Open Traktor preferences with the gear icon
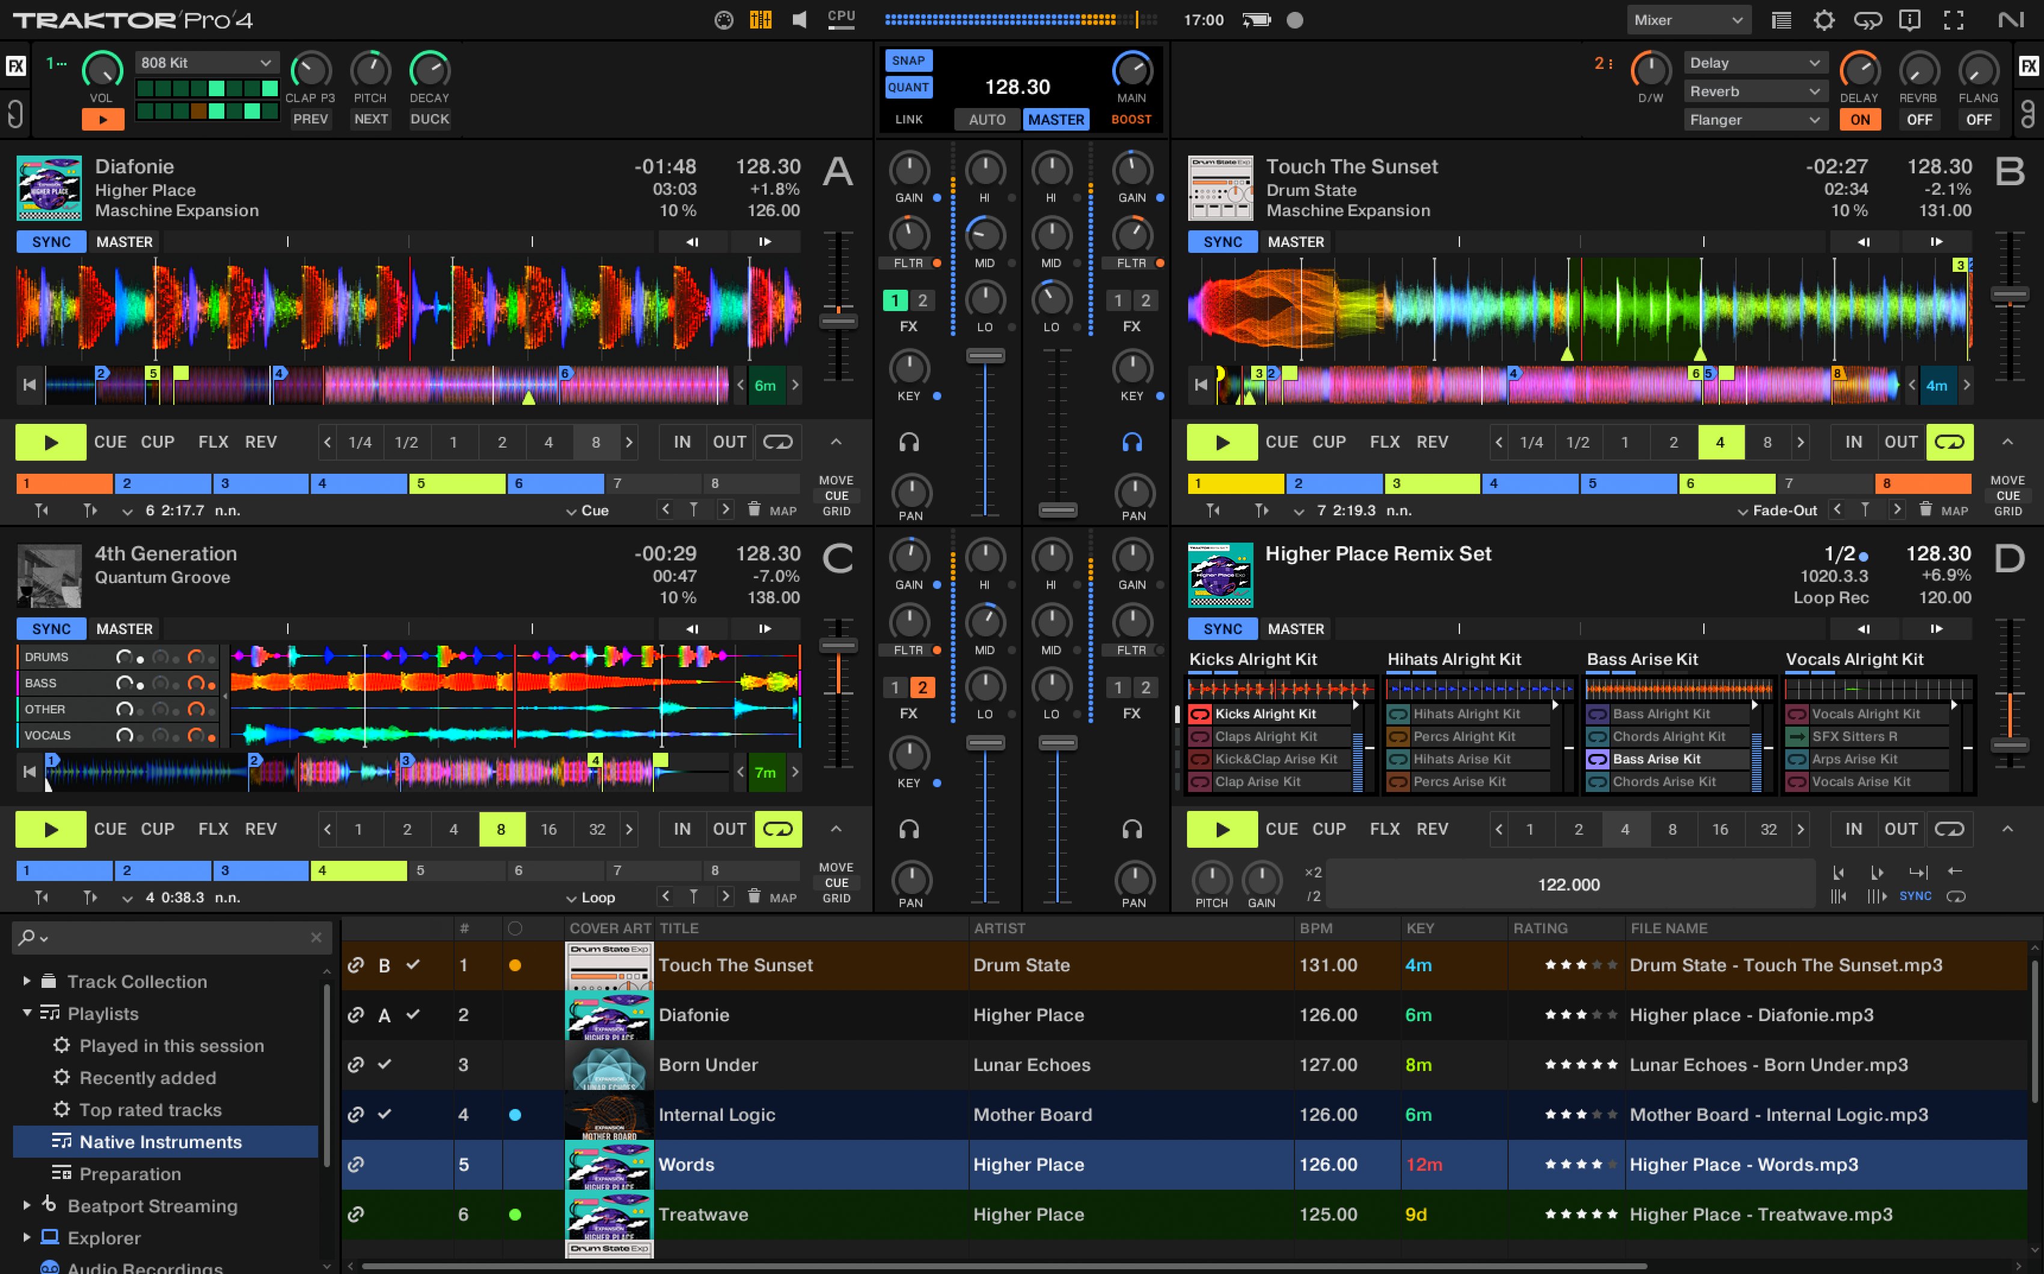Image resolution: width=2044 pixels, height=1274 pixels. pyautogui.click(x=1825, y=19)
